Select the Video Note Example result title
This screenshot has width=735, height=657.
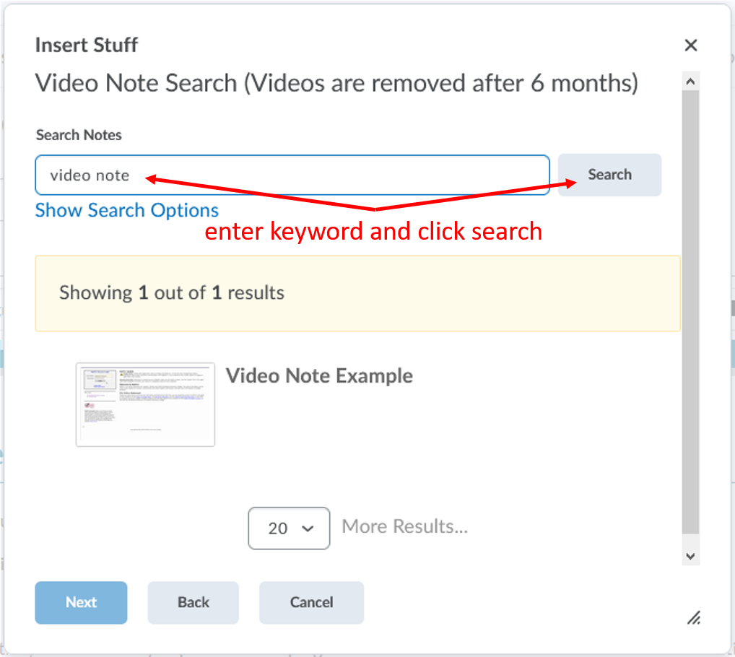(x=319, y=375)
